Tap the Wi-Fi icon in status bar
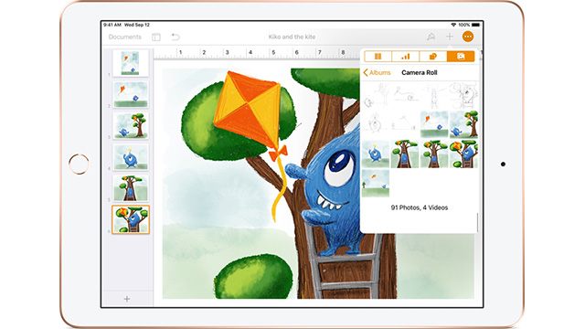 (453, 25)
